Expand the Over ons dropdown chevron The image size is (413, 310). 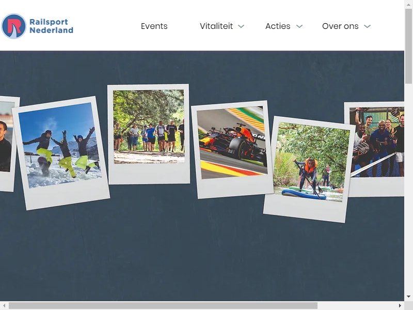point(367,26)
